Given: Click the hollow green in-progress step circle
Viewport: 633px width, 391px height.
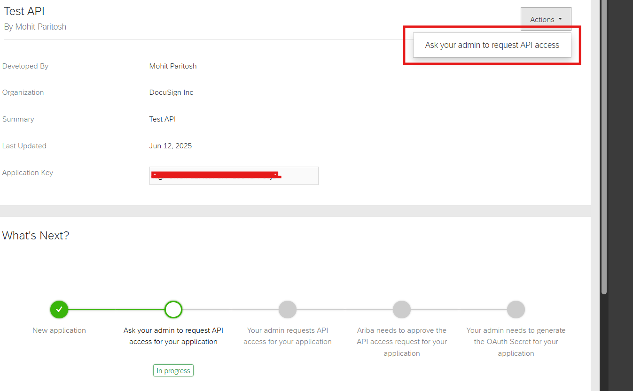Looking at the screenshot, I should coord(173,310).
